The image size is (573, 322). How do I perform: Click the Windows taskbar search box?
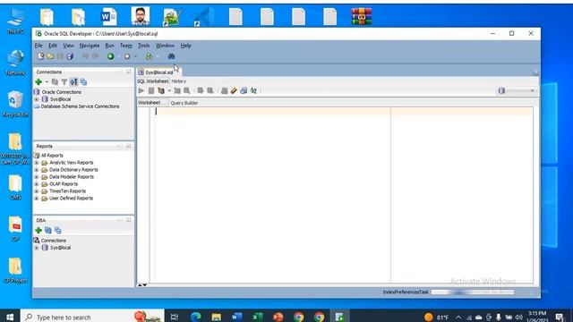[x=92, y=317]
